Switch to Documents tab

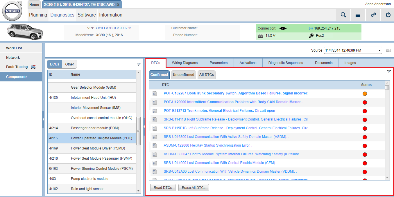(324, 63)
